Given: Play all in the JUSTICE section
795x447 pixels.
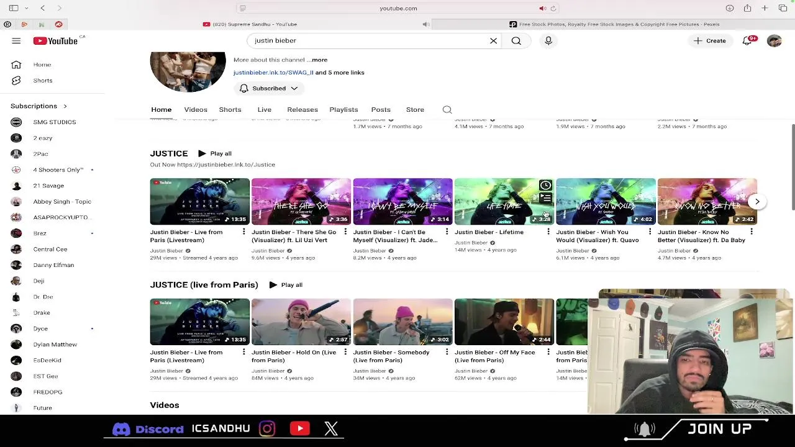Looking at the screenshot, I should click(215, 153).
